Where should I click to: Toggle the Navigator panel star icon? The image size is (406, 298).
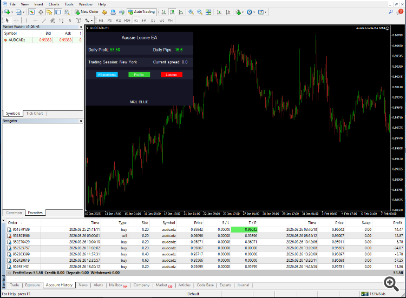[x=49, y=12]
